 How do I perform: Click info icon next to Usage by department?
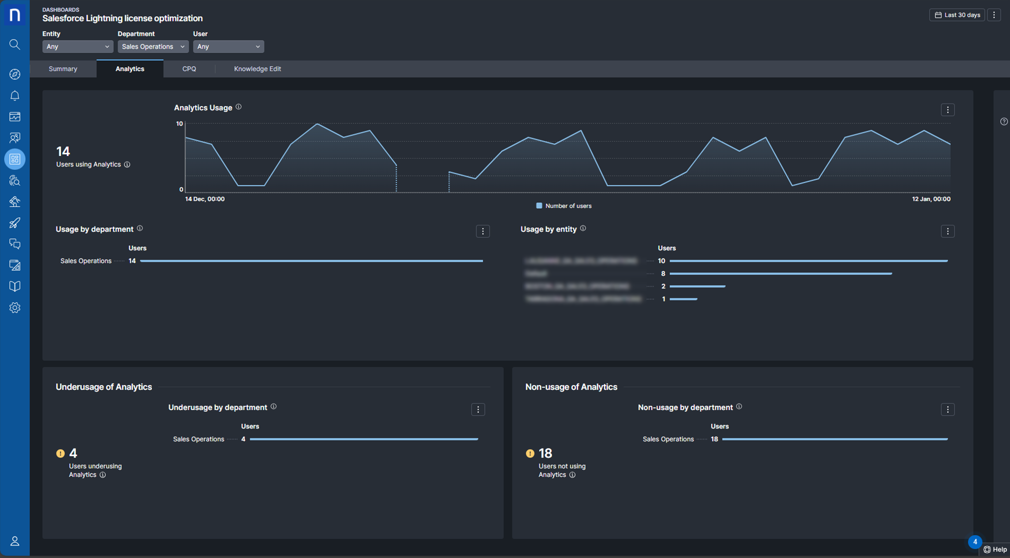coord(140,228)
